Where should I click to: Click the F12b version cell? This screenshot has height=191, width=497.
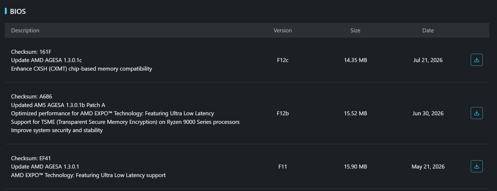tap(283, 113)
